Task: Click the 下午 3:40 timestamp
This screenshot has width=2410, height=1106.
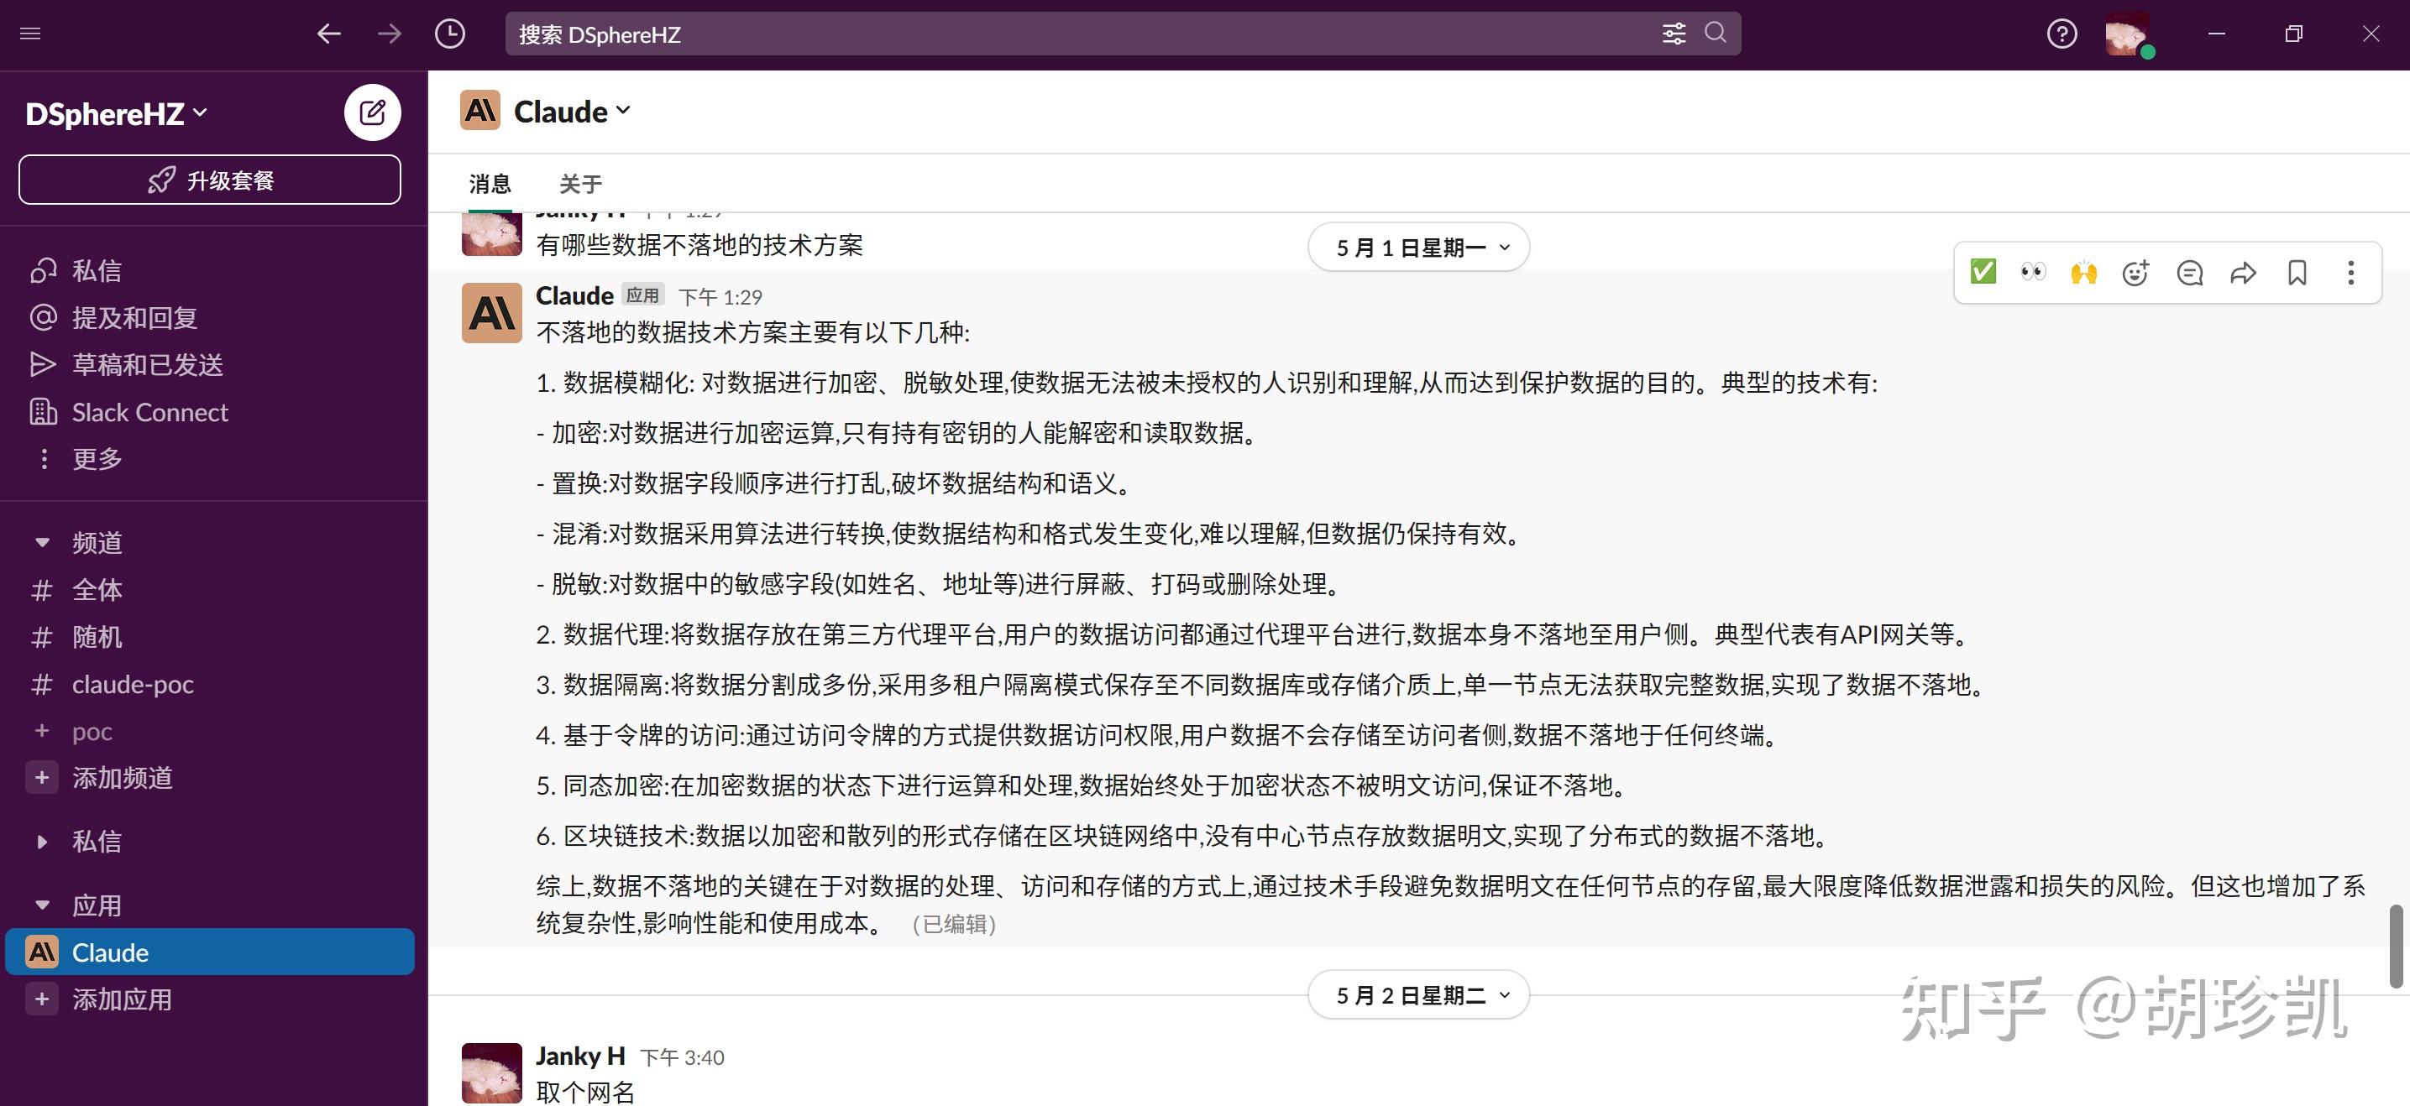Action: click(682, 1057)
